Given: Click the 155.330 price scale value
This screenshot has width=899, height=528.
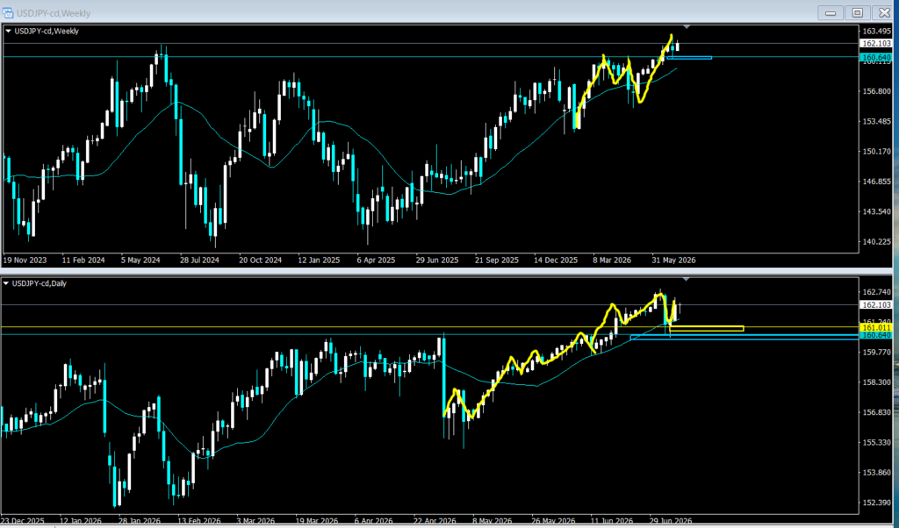Looking at the screenshot, I should tap(877, 443).
